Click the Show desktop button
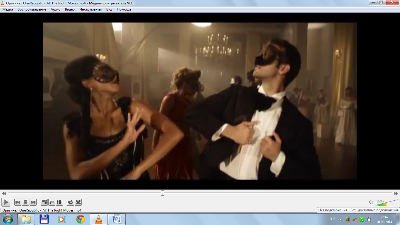 398,219
